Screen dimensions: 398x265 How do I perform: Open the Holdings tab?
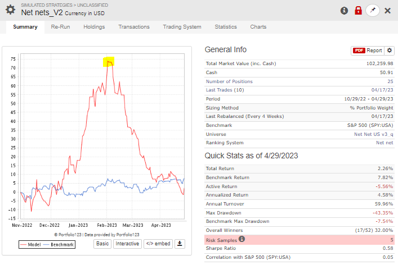(x=94, y=27)
